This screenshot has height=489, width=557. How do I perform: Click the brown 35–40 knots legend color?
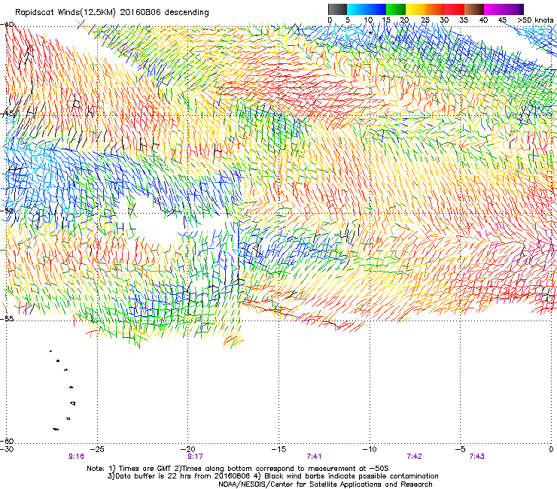tap(474, 9)
